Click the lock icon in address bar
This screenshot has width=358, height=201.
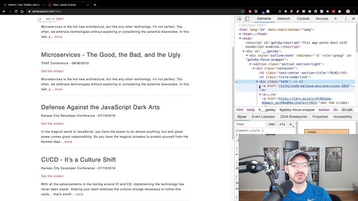click(30, 11)
